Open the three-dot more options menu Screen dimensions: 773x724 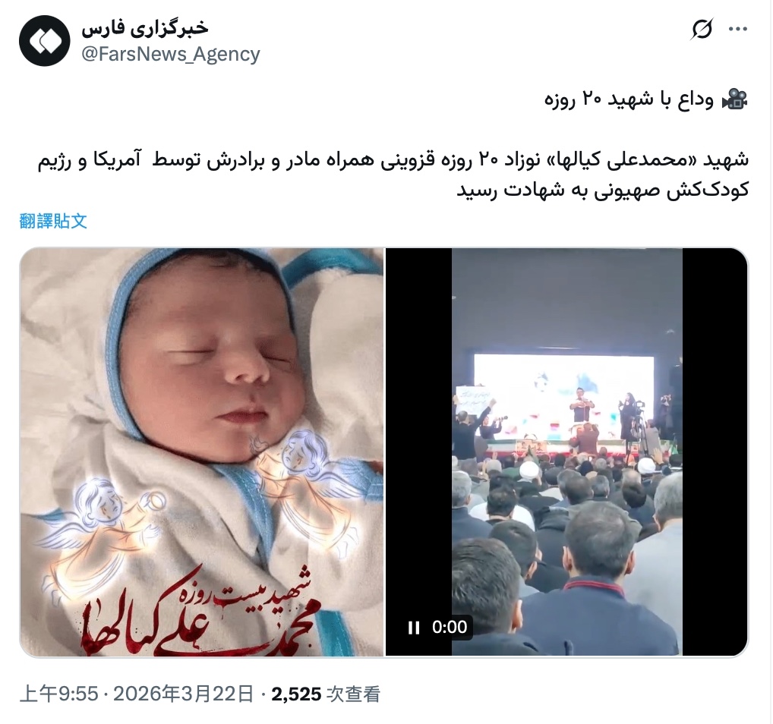pyautogui.click(x=738, y=30)
